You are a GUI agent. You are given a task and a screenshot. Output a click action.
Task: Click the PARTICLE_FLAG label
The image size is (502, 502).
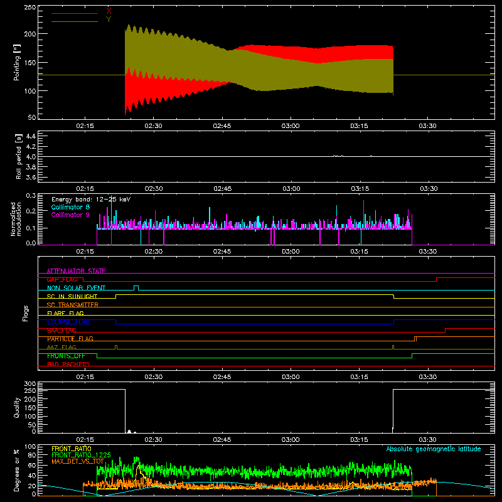click(70, 339)
